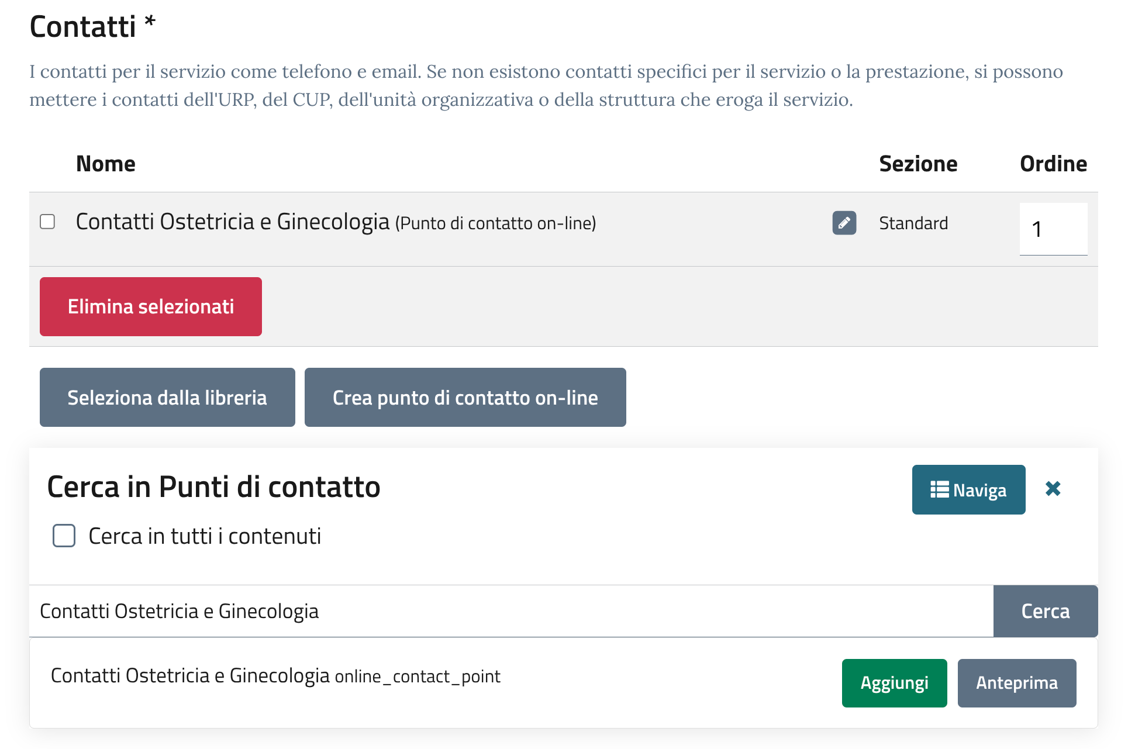Click the Contatti Ostetricia e Ginecologia search result text

coord(190,676)
